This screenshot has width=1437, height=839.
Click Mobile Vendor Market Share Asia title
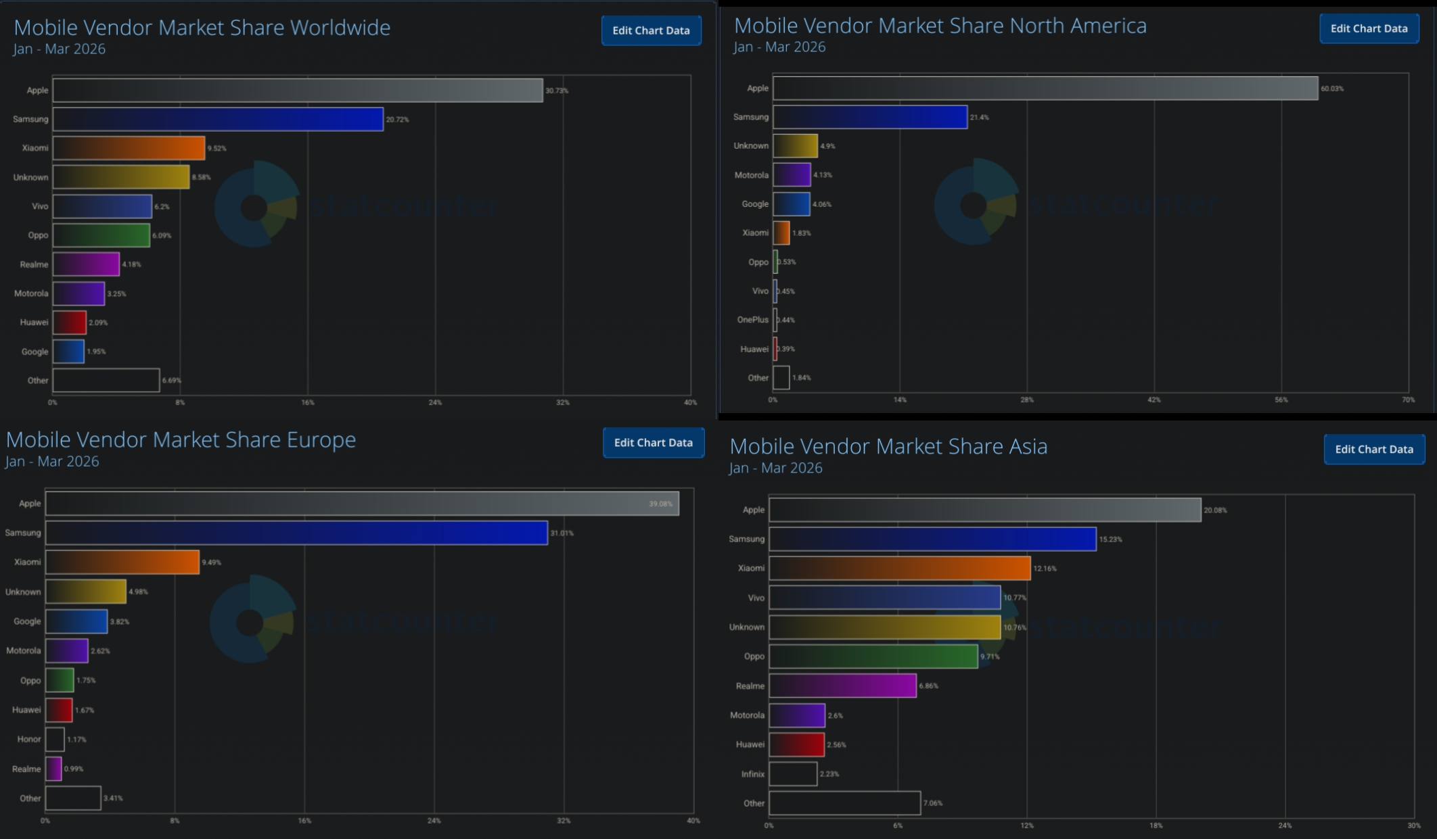pos(888,446)
